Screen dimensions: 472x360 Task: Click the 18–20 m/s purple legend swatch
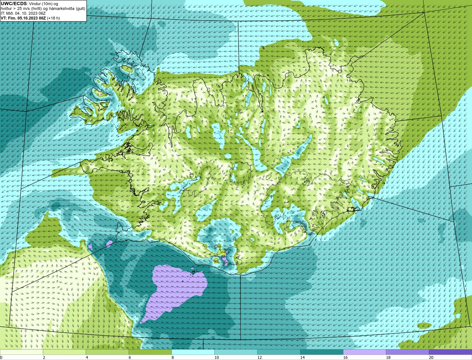pos(407,352)
